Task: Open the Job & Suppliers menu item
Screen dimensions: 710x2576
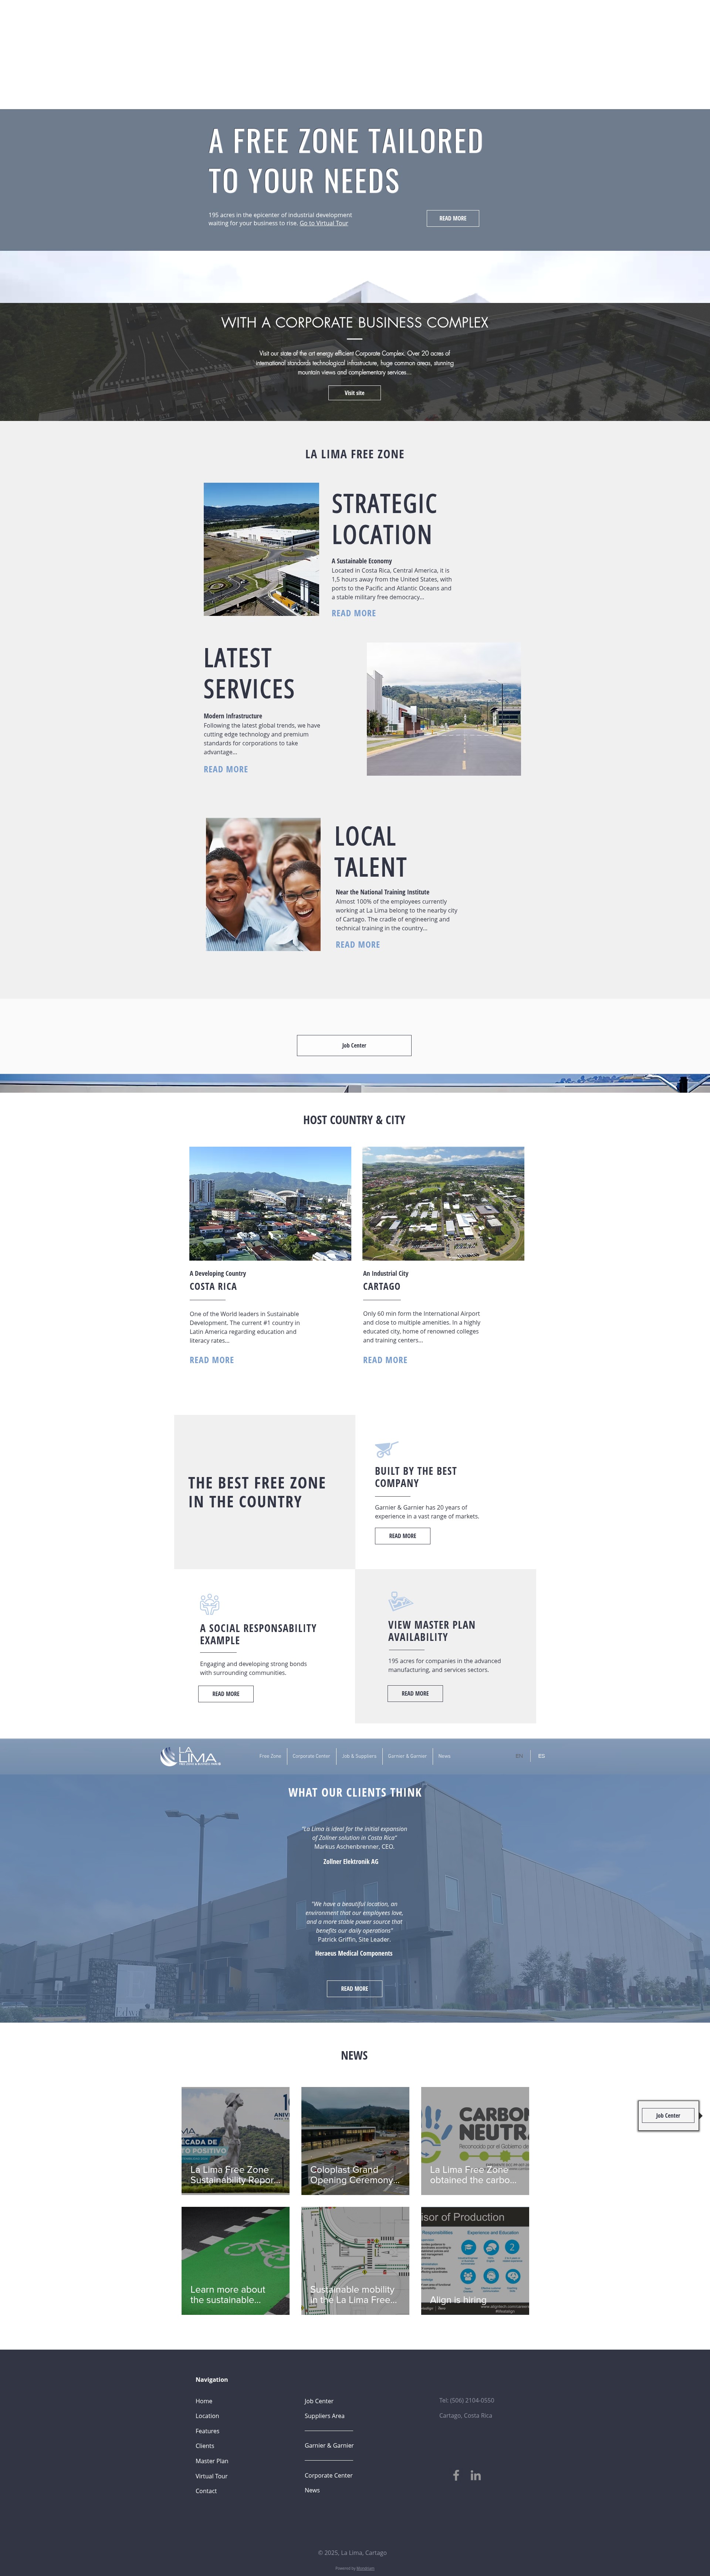Action: [359, 1756]
